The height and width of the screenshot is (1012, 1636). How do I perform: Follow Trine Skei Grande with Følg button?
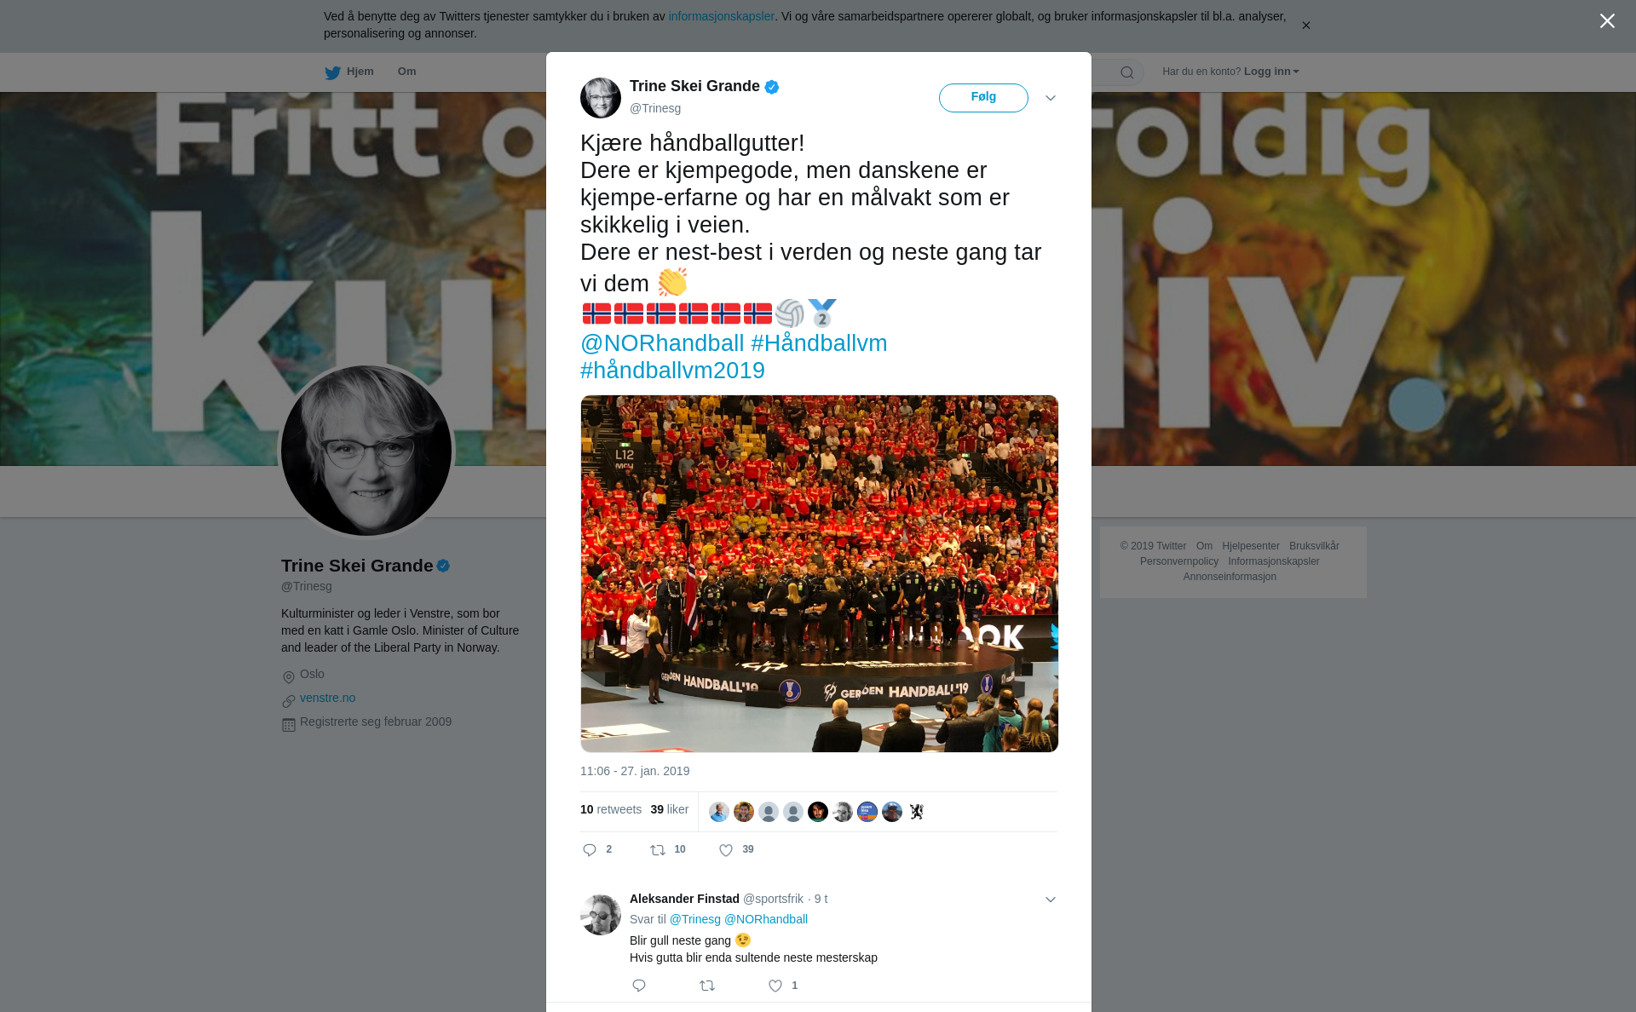click(x=983, y=98)
